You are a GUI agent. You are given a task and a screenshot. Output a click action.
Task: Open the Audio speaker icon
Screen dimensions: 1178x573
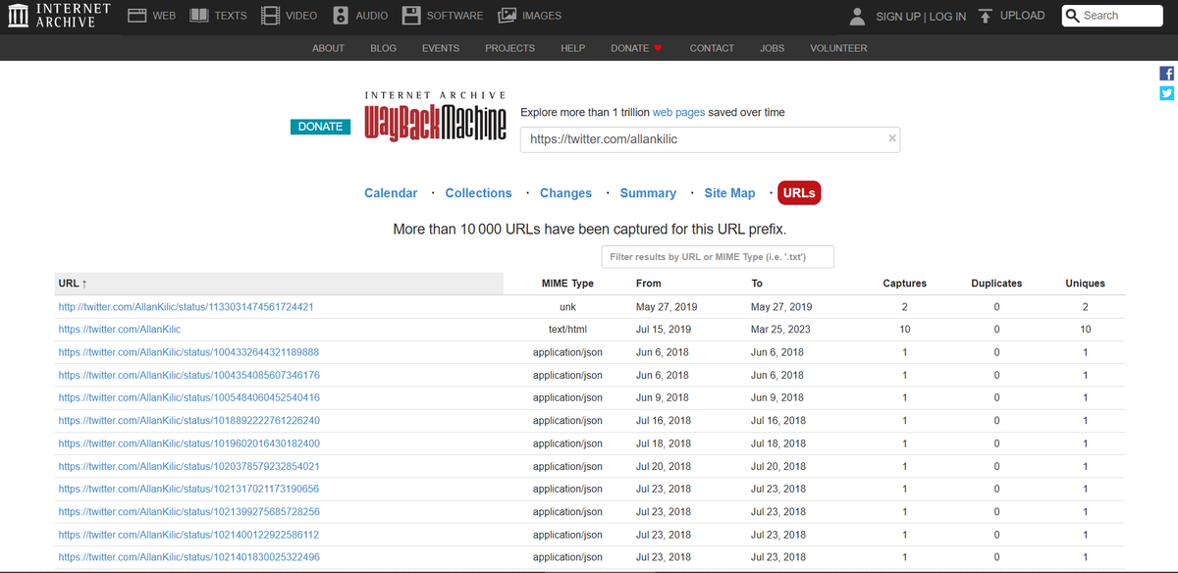pos(341,16)
